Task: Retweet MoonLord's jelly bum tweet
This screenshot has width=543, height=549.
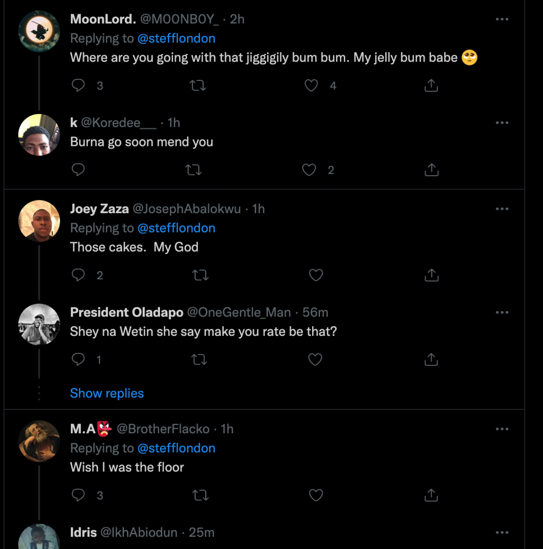Action: click(198, 86)
